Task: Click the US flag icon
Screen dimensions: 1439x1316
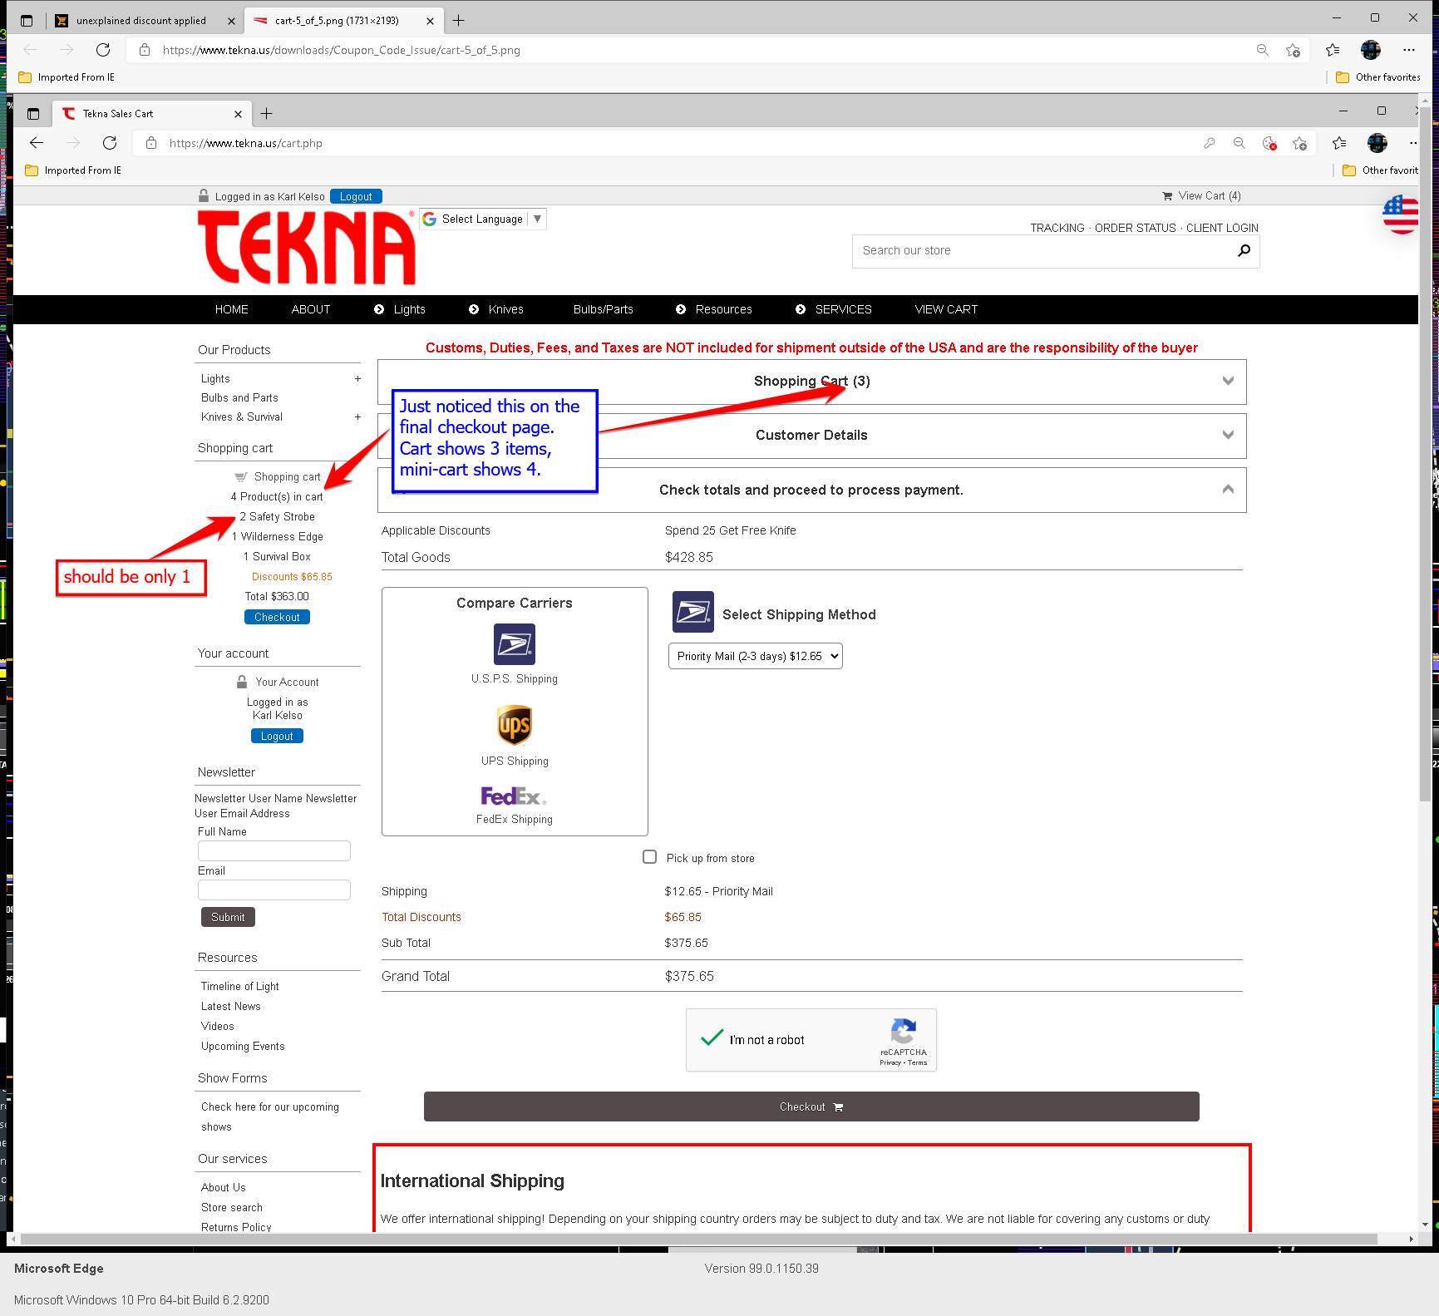Action: pos(1400,214)
